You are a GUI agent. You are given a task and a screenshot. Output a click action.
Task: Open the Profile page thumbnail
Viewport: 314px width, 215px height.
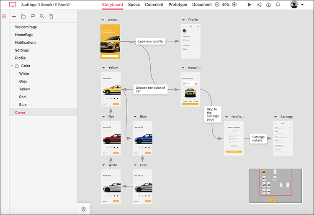(190, 41)
